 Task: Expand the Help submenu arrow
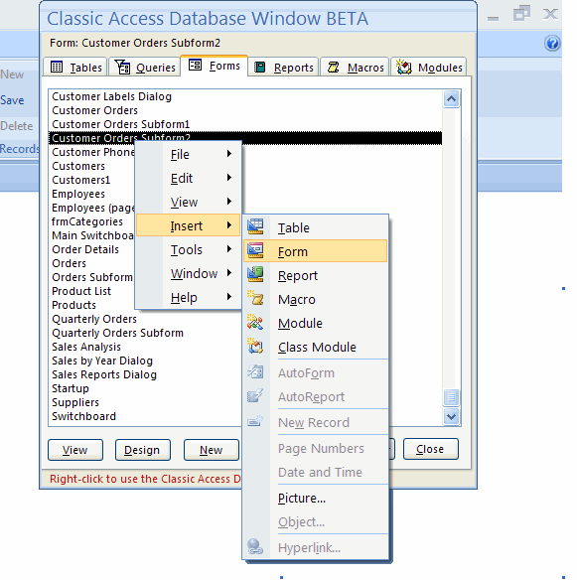point(229,297)
